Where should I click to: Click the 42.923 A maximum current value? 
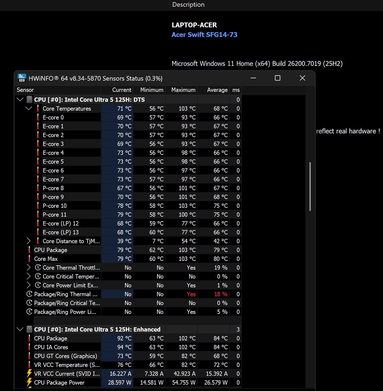(185, 374)
